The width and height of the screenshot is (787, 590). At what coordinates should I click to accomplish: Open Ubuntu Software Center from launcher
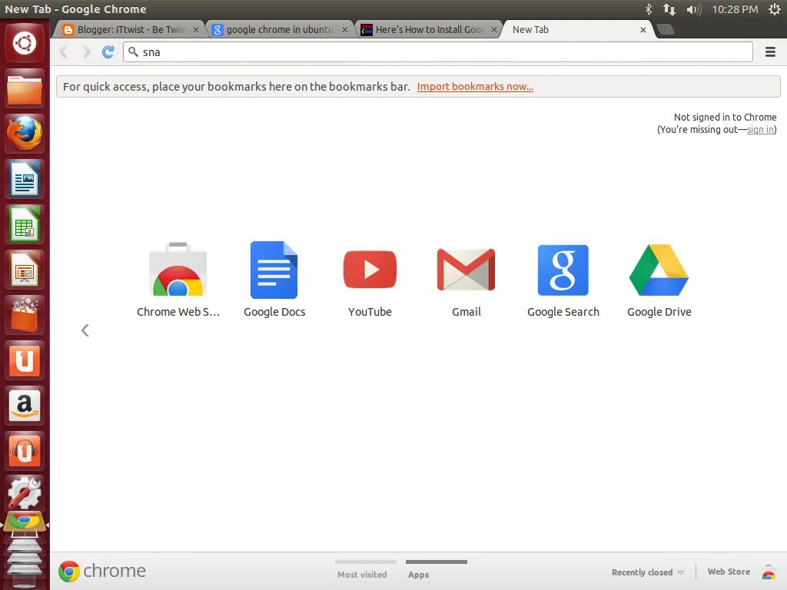coord(25,315)
